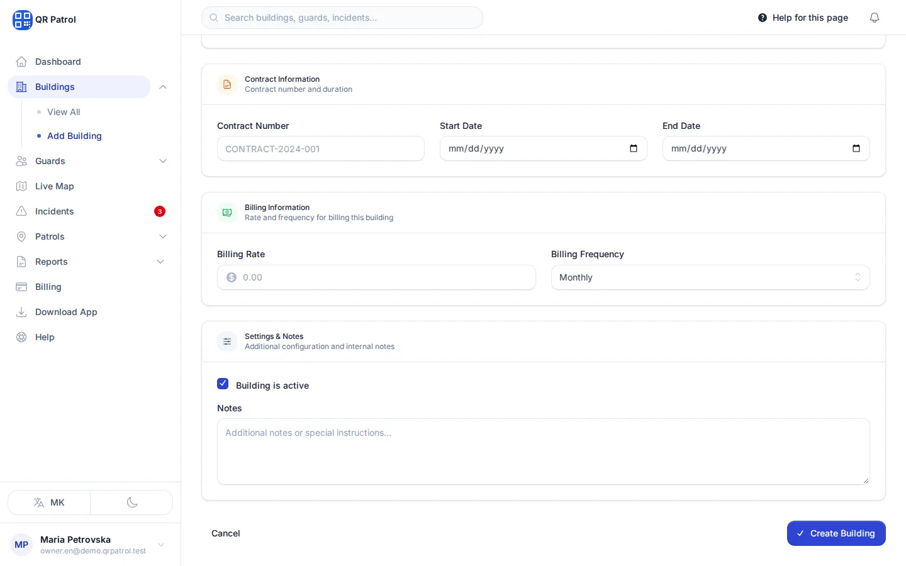Click the Cancel button
Viewport: 906px width, 566px height.
(x=226, y=533)
